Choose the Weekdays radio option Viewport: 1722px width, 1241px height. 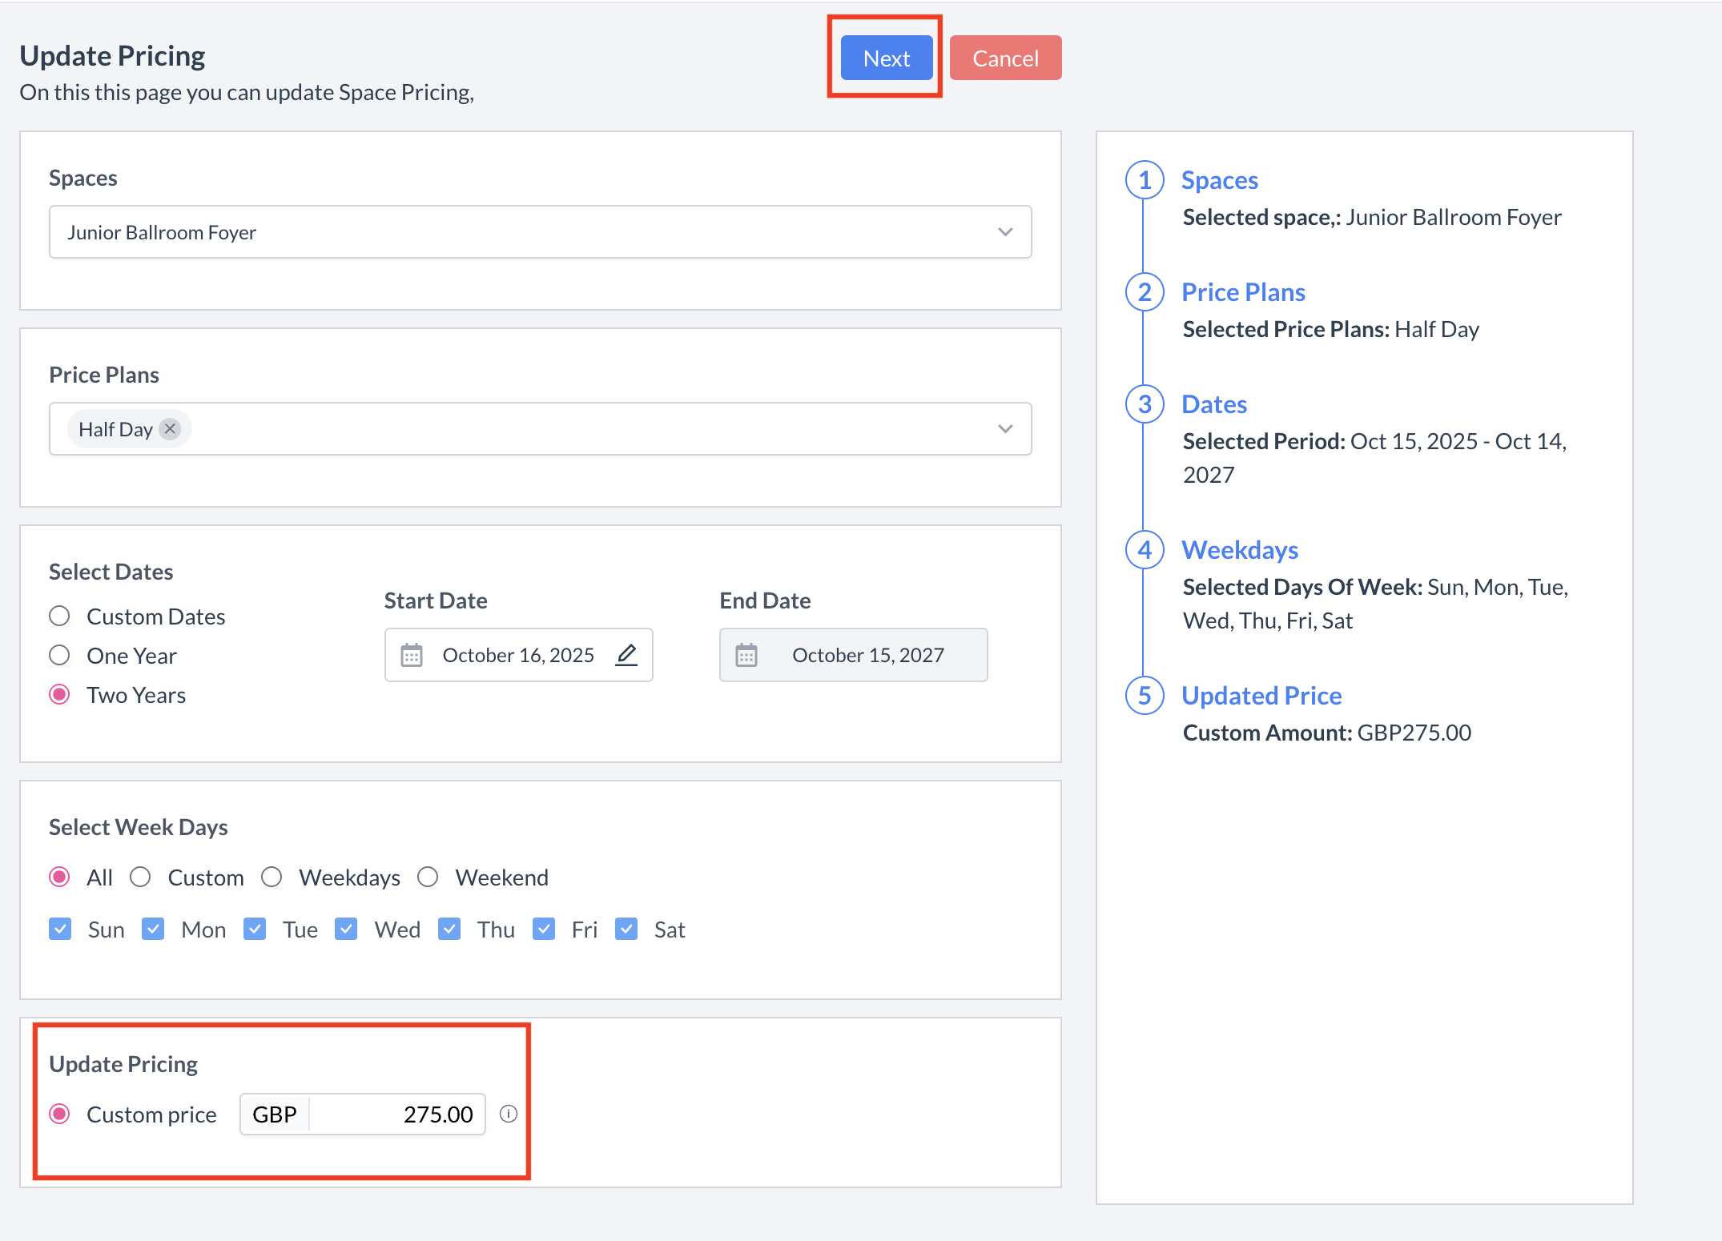272,878
